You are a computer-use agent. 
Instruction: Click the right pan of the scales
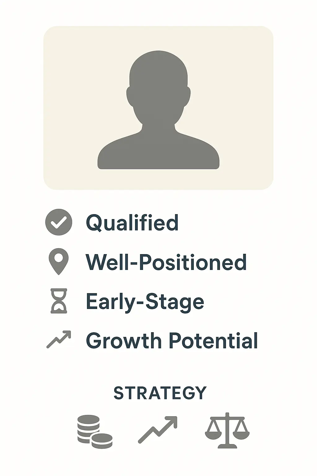click(x=241, y=432)
